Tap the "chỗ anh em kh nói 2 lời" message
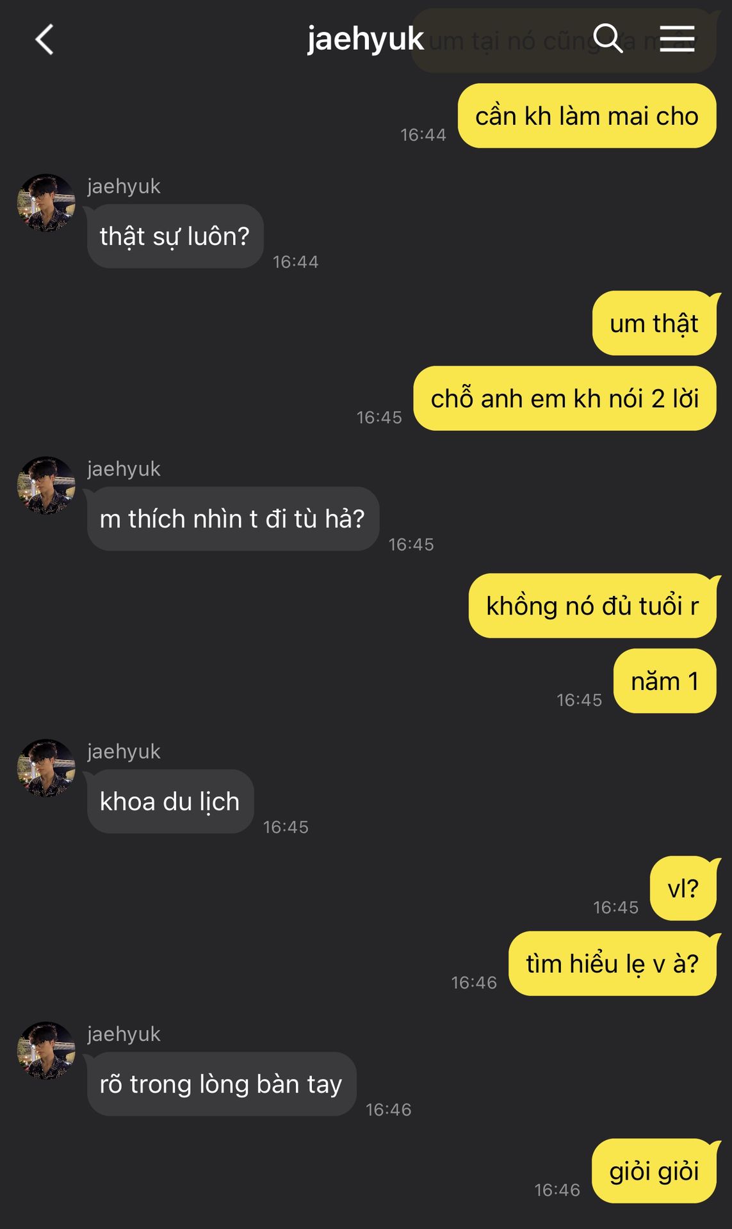 564,398
